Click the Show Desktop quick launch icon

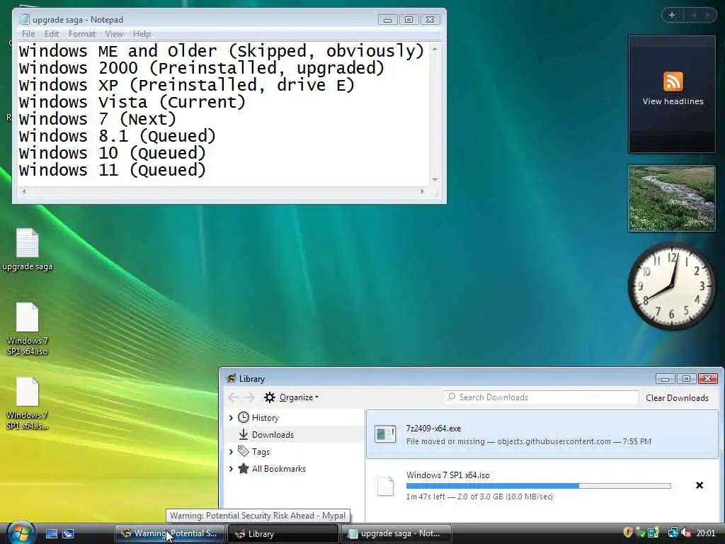tap(51, 533)
